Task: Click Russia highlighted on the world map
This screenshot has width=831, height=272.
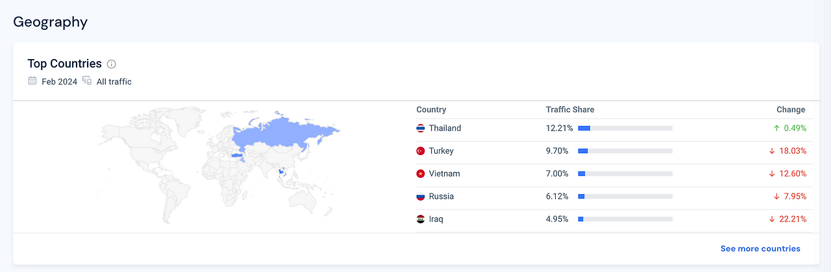Action: (286, 133)
